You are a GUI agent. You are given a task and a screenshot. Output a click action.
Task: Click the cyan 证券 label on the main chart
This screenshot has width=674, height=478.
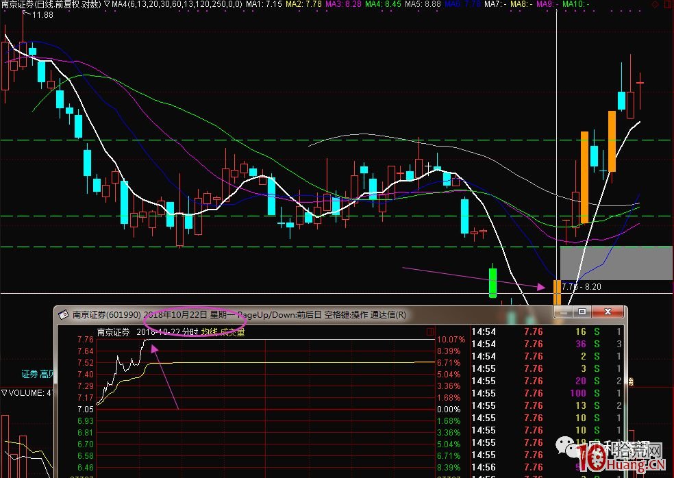(x=29, y=375)
